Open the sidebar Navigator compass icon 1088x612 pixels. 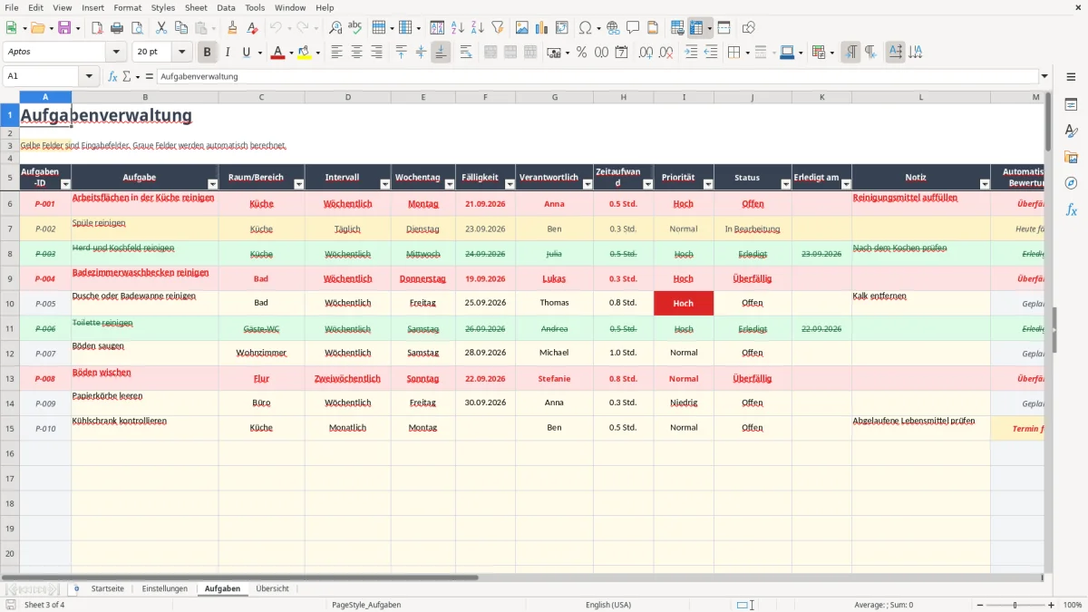[1071, 183]
